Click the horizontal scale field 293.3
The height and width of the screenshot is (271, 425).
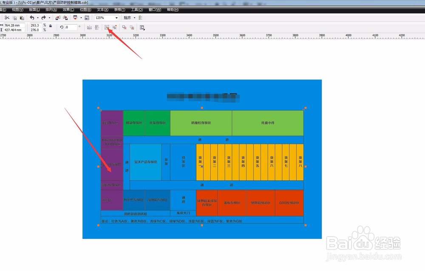(x=36, y=25)
